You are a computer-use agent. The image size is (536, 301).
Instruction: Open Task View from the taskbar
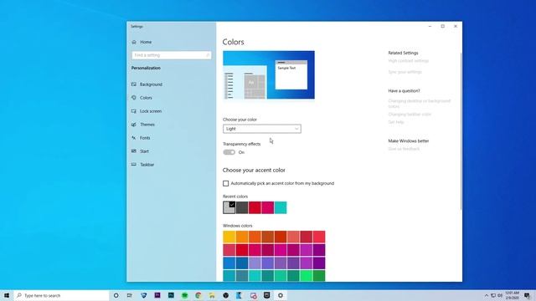coord(130,295)
